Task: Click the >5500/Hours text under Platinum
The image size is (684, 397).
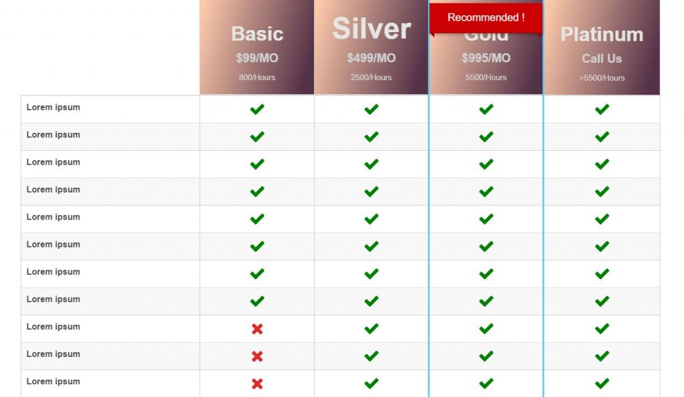Action: (602, 78)
